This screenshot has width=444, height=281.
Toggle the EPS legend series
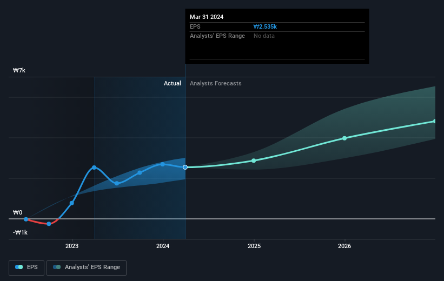click(x=26, y=267)
